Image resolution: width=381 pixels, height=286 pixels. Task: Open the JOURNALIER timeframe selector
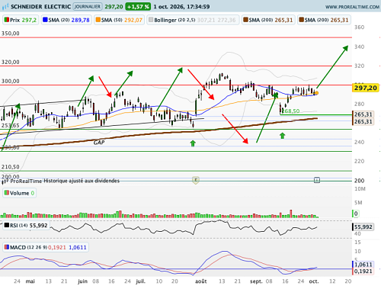click(88, 7)
